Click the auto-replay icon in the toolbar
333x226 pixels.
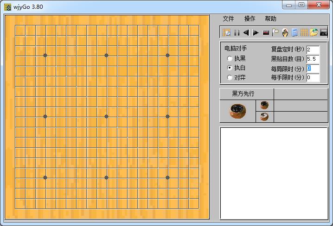point(227,32)
